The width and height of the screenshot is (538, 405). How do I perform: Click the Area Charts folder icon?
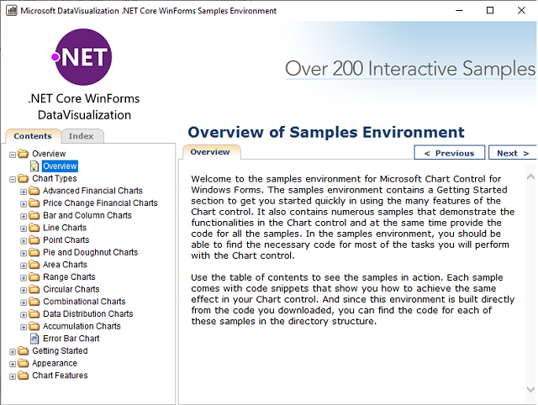point(34,265)
